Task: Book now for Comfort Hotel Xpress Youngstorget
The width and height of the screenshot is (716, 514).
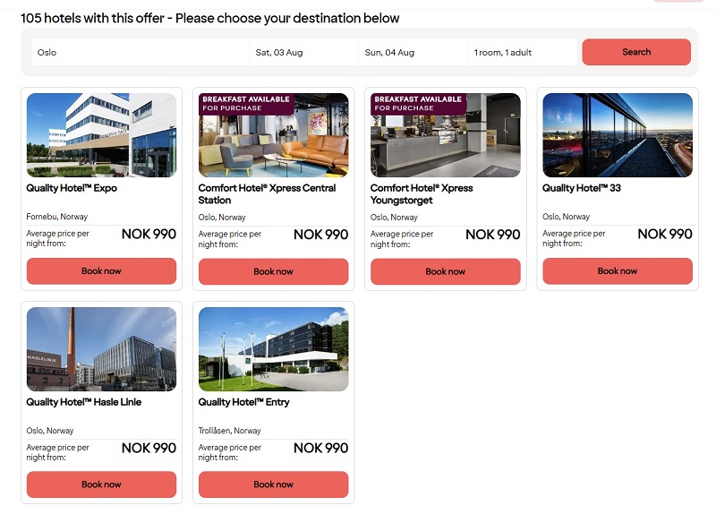Action: [445, 271]
